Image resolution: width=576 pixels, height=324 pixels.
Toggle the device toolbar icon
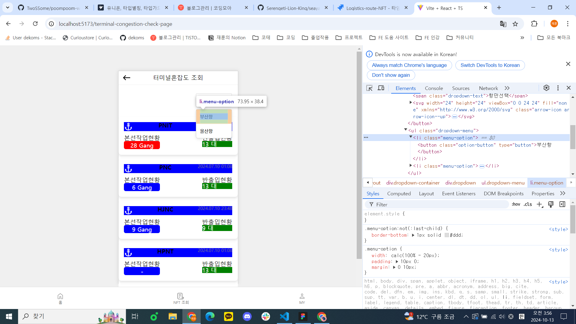tap(381, 88)
